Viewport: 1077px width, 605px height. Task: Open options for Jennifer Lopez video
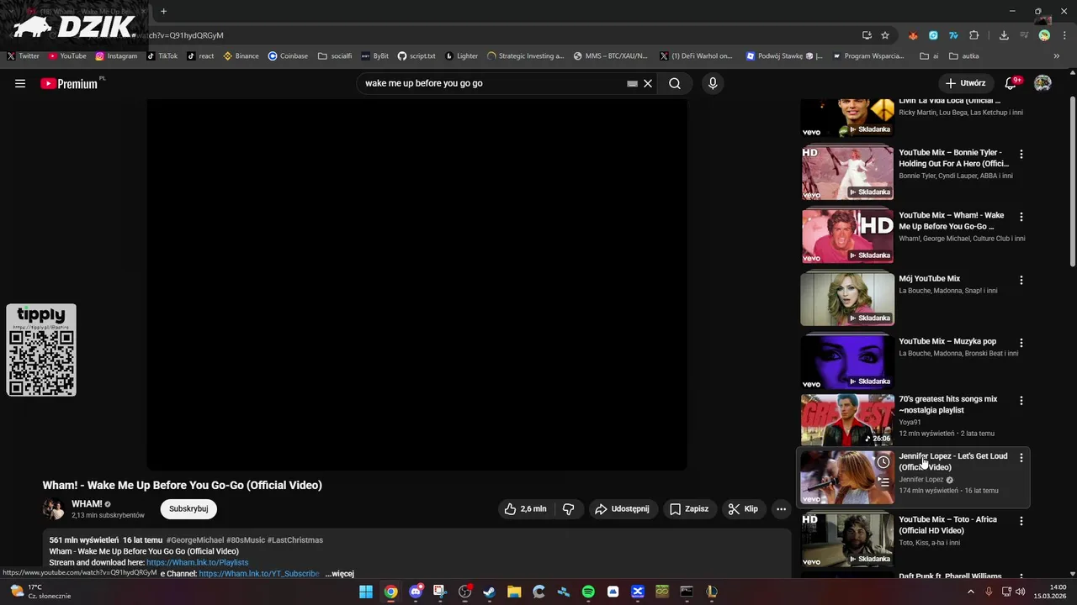(1021, 458)
